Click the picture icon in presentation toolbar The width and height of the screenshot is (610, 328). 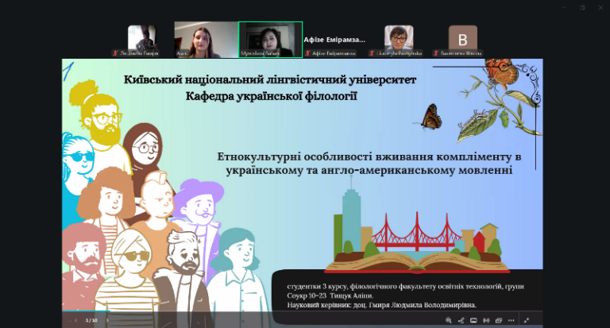[x=474, y=320]
